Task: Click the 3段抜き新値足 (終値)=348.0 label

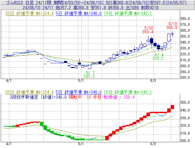Action: click(38, 97)
